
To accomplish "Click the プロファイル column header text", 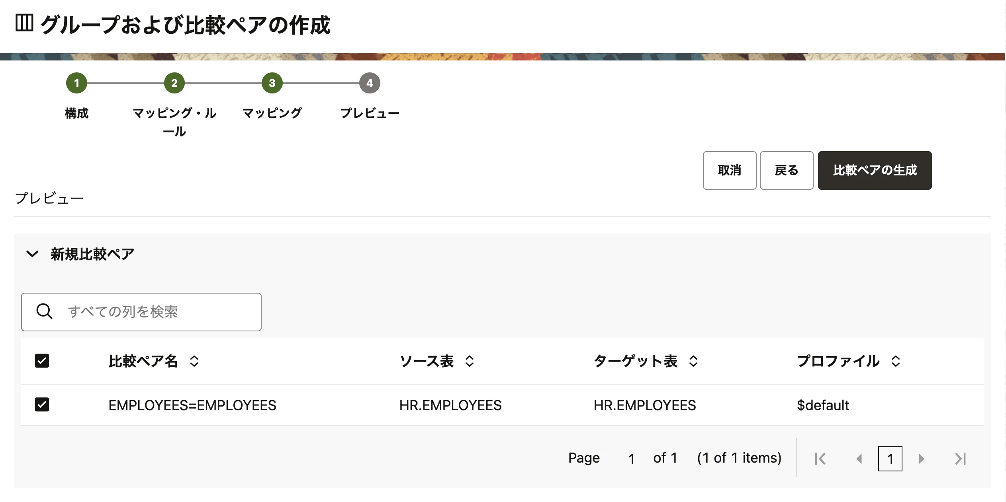I will 838,361.
